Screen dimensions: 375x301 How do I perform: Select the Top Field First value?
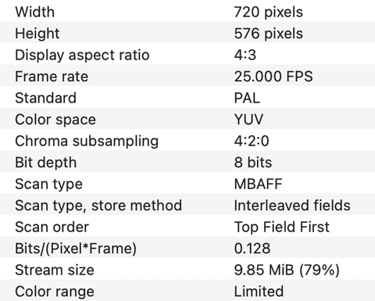282,227
